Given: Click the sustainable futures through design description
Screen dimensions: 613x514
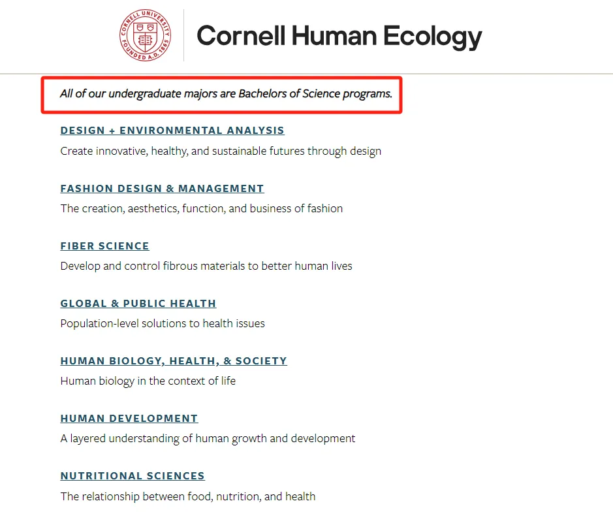Looking at the screenshot, I should (x=221, y=151).
